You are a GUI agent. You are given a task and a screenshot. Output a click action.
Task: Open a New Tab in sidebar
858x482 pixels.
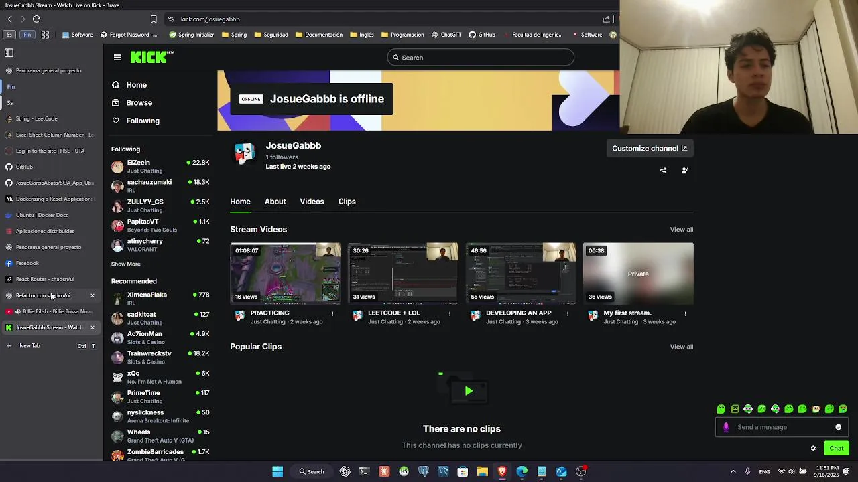point(50,346)
